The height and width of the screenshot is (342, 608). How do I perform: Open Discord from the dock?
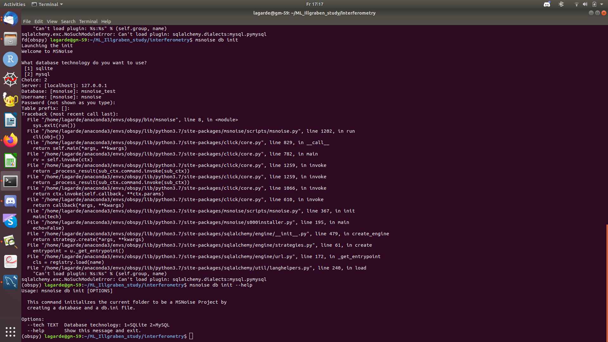pos(10,201)
